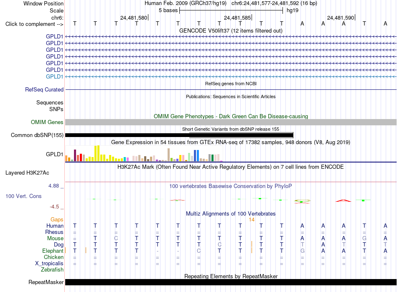Click the red peak in PhyloP conservation track
397x292 pixels.
click(x=344, y=201)
